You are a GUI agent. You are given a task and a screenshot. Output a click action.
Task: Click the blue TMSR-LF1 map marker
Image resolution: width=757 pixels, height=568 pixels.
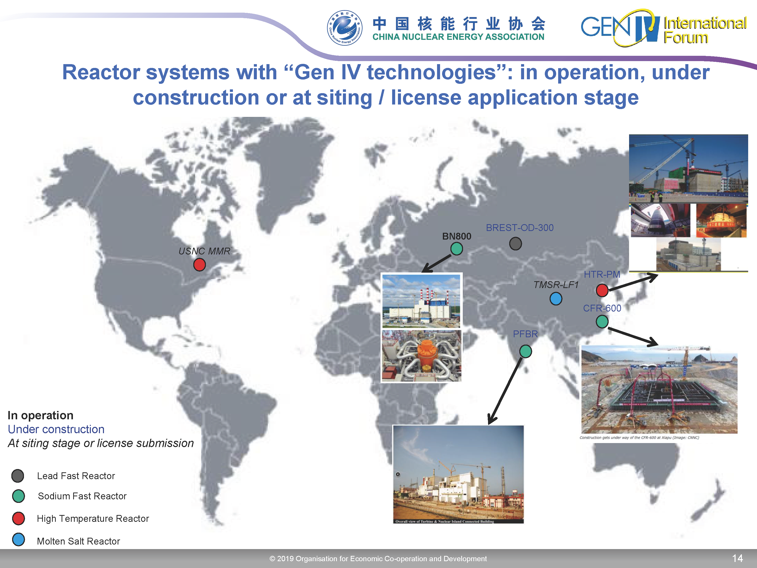point(556,299)
